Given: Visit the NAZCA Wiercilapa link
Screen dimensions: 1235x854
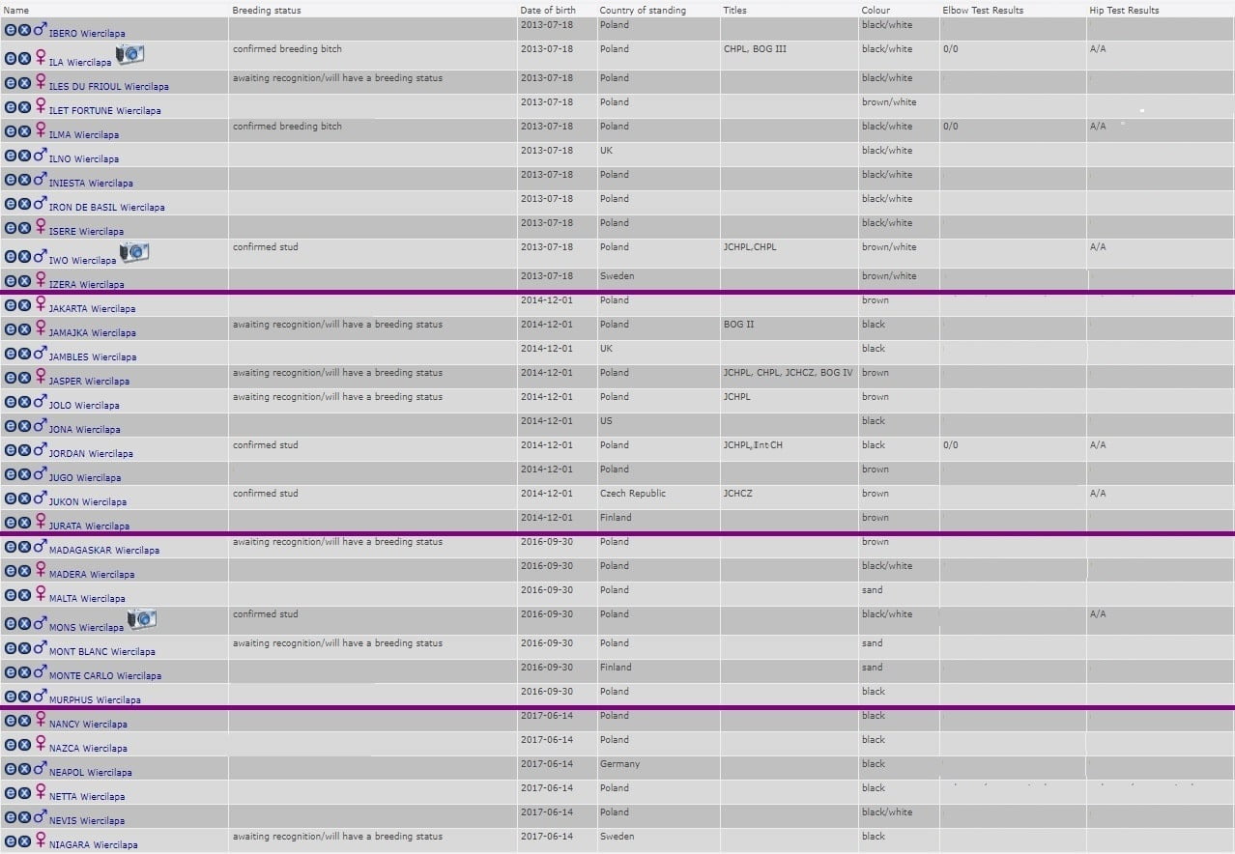Looking at the screenshot, I should [88, 749].
